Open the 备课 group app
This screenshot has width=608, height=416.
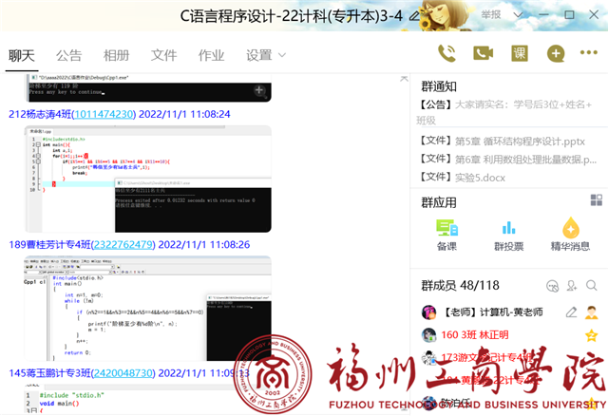446,234
